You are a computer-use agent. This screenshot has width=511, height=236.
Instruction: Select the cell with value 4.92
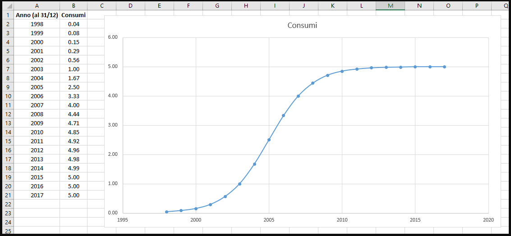pos(74,141)
